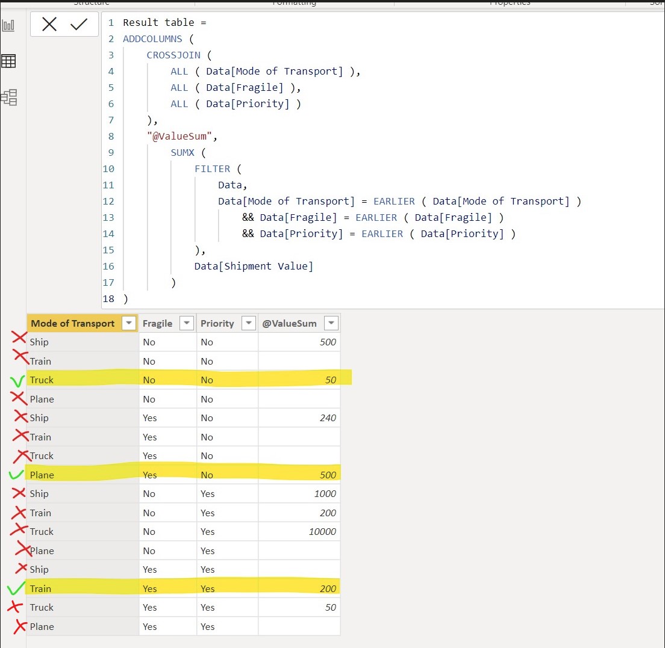Commit the formula with the checkmark icon
The width and height of the screenshot is (665, 648).
click(79, 24)
